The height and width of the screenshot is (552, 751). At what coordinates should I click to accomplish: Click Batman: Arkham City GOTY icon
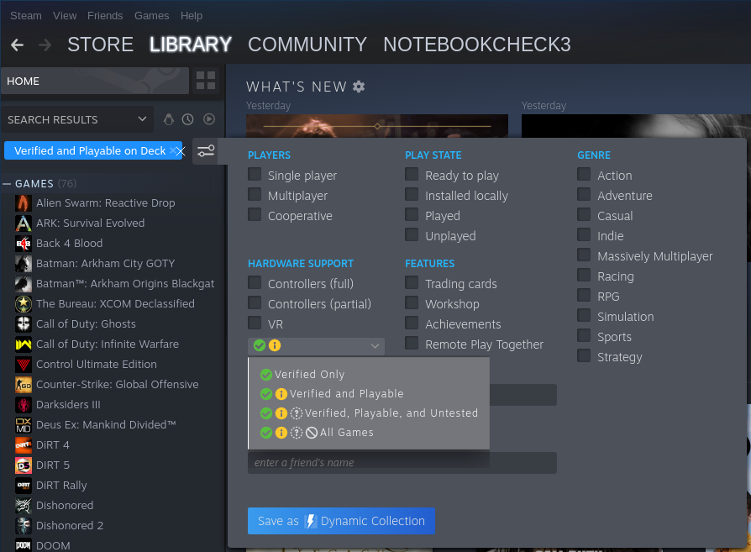24,264
